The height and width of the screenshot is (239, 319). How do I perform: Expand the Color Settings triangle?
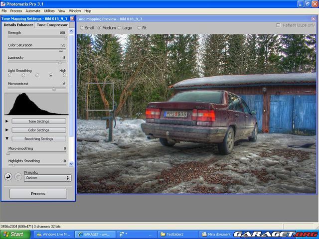[x=6, y=129]
